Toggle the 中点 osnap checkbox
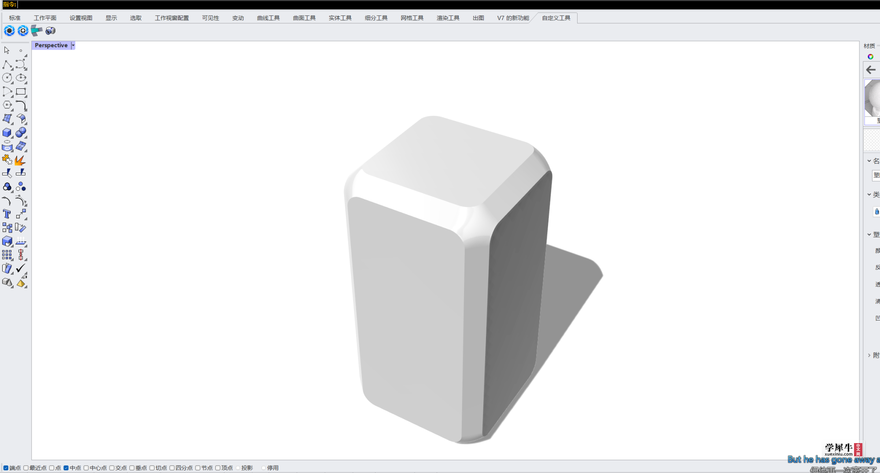Viewport: 880px width, 473px height. 66,468
